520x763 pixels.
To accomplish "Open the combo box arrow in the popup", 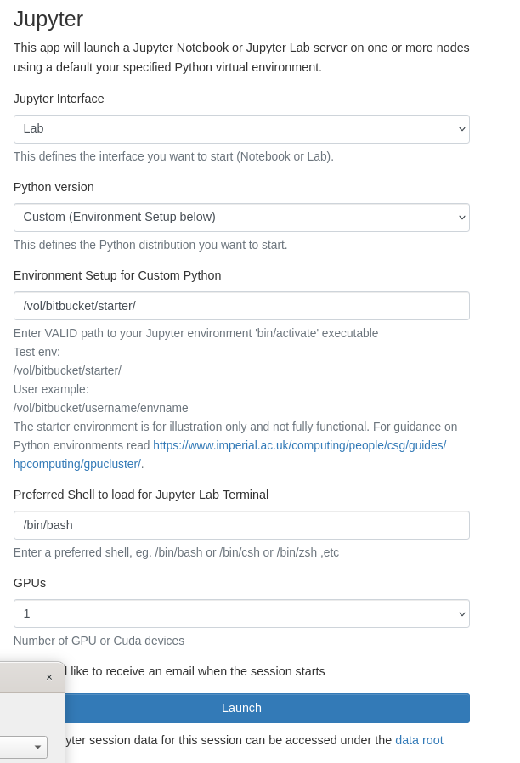I will 37,747.
